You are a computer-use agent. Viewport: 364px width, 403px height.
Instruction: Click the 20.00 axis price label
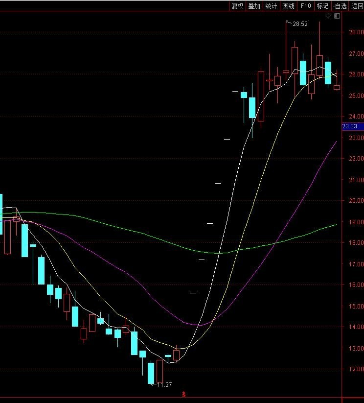point(356,200)
